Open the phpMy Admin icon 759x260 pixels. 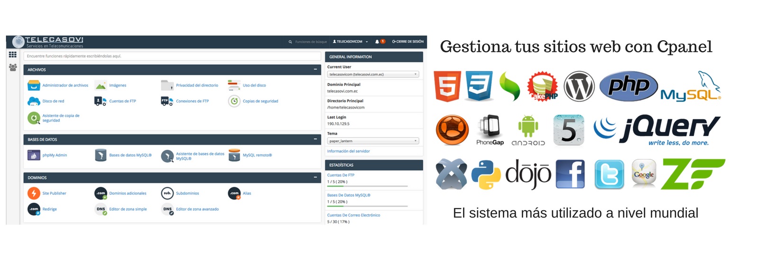tap(34, 155)
